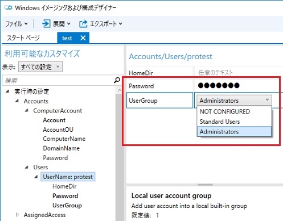Select Account under ComputerAccount
This screenshot has width=283, height=221.
point(54,120)
